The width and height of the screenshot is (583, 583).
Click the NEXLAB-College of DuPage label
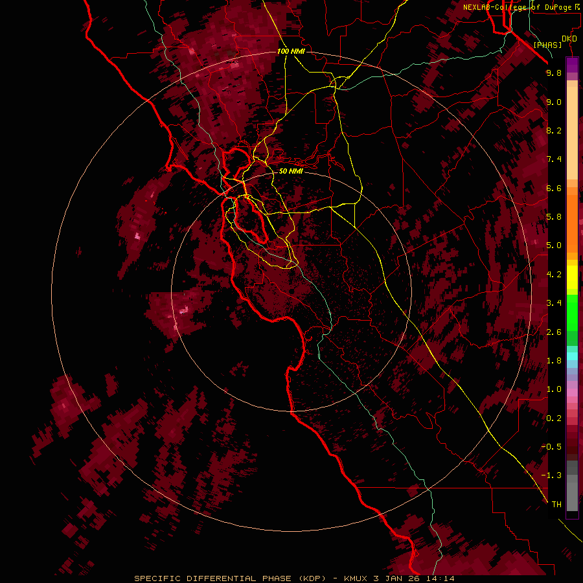(517, 7)
